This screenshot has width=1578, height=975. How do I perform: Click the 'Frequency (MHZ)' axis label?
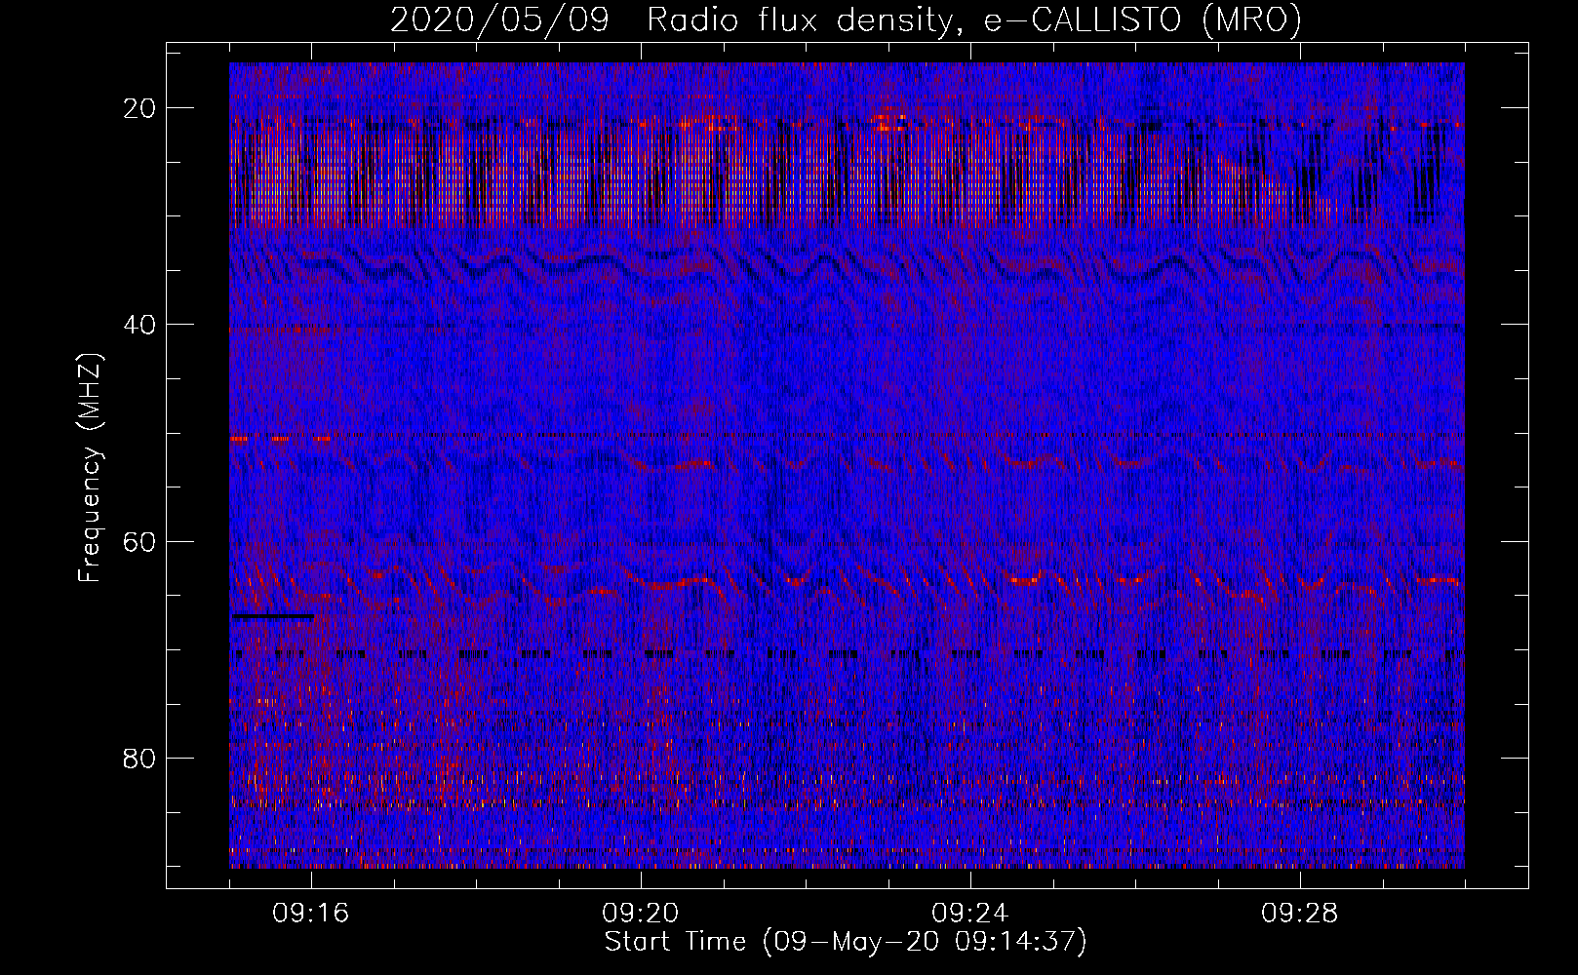[x=90, y=468]
